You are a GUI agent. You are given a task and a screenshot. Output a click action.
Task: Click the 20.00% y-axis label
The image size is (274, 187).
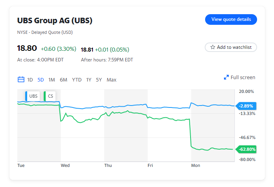(x=246, y=91)
